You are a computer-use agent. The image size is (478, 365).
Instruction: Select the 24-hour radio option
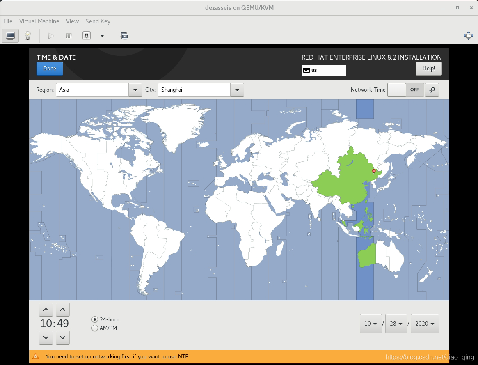click(105, 319)
